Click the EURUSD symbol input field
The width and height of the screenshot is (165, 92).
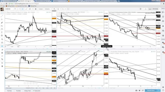9,9
